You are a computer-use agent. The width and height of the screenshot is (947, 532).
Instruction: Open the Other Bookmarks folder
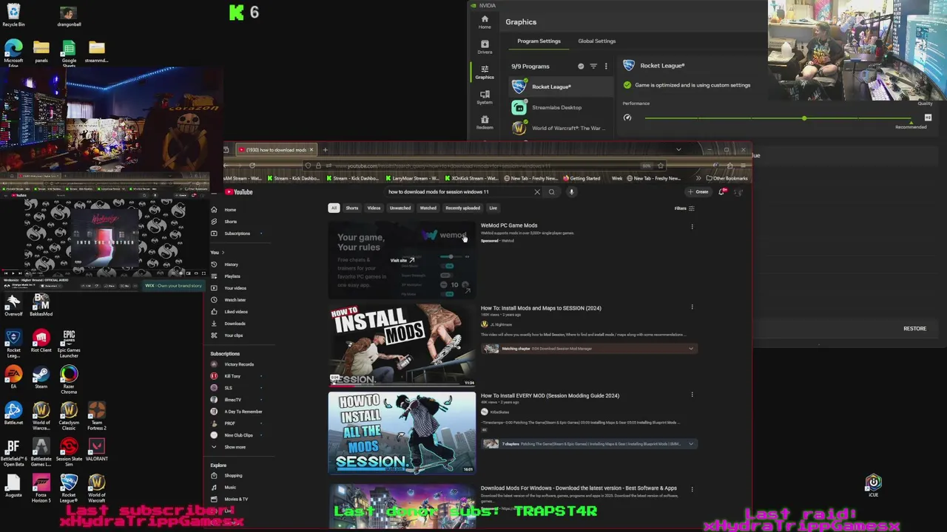pos(727,178)
